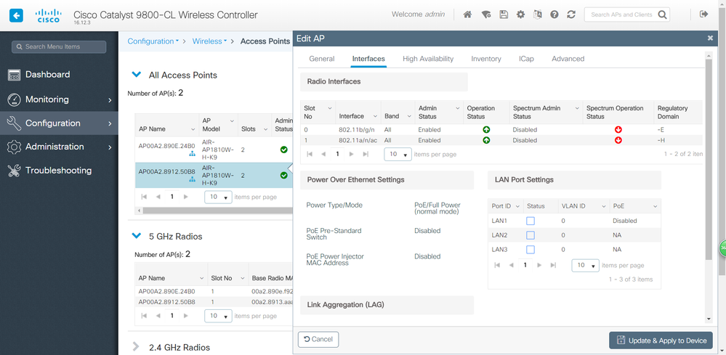Collapse the All Access Points section
726x355 pixels.
[x=137, y=75]
